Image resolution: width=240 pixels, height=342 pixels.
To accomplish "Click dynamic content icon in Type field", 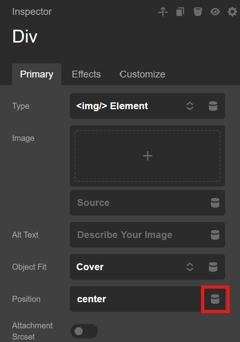I will click(213, 106).
